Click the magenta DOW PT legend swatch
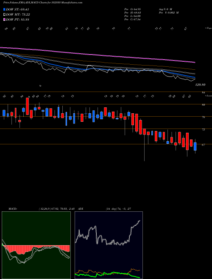212x279 pixels. click(x=4, y=19)
